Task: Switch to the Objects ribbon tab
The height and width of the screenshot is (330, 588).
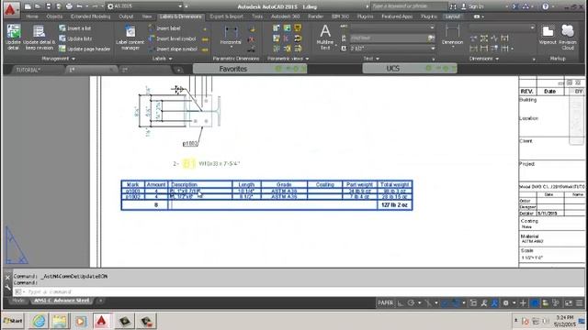Action: tap(54, 16)
